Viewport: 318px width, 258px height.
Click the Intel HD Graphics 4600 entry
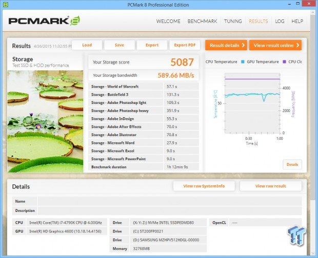point(65,231)
